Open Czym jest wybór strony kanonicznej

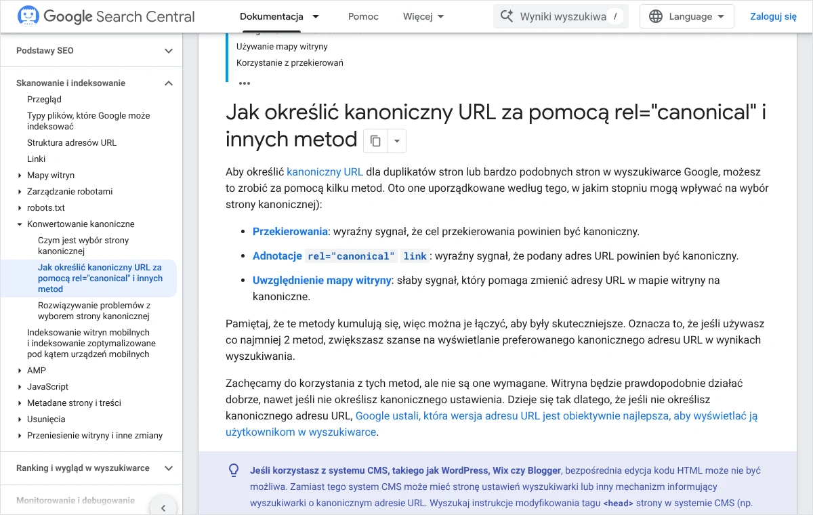[x=83, y=246]
